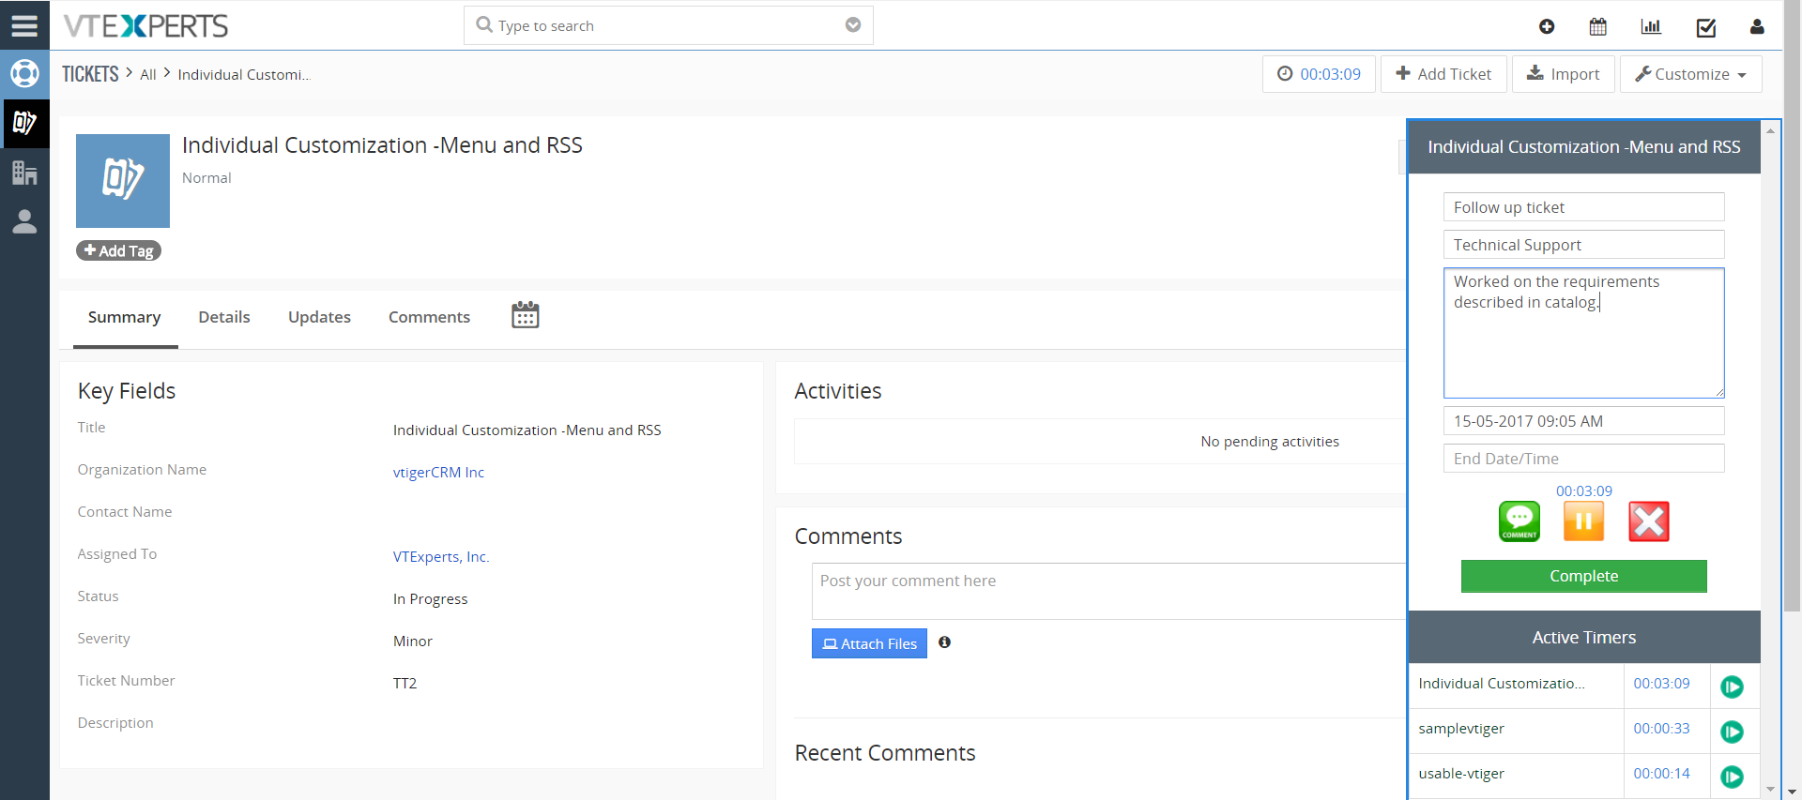Viewport: 1802px width, 800px height.
Task: Switch to the Updates tab
Action: pyautogui.click(x=319, y=317)
